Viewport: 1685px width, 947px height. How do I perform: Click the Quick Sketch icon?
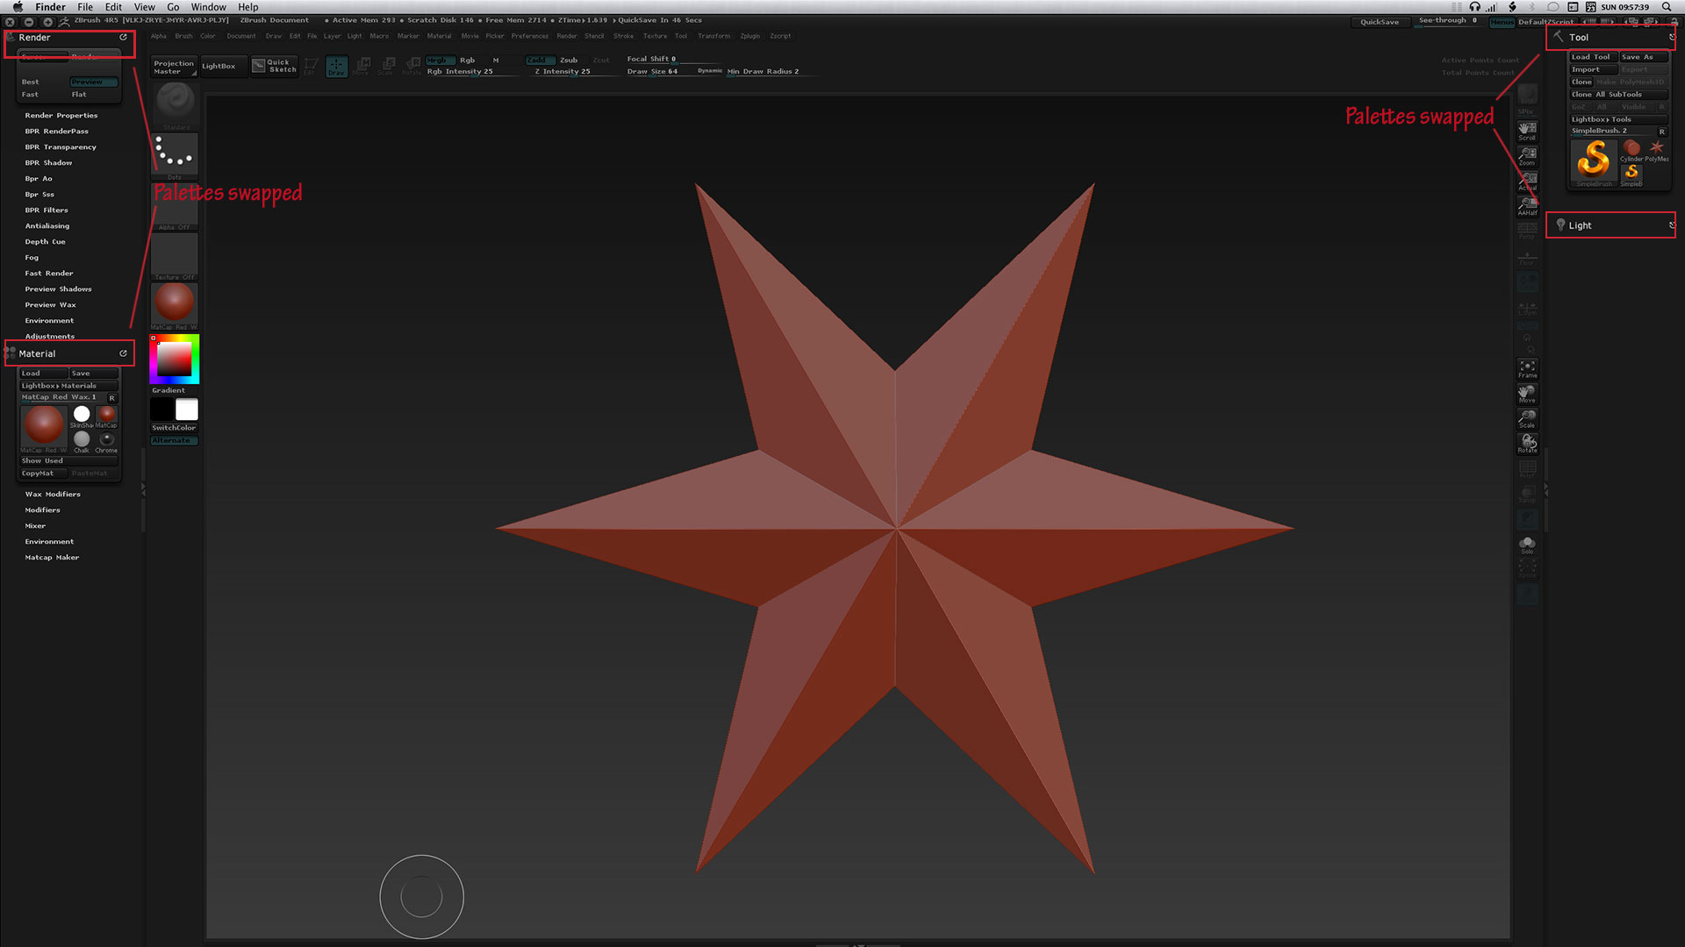[275, 66]
